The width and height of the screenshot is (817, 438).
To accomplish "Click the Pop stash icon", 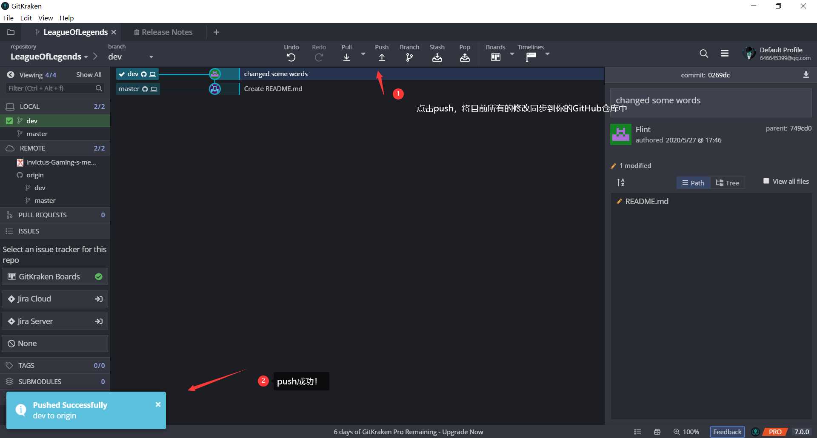I will click(x=465, y=57).
